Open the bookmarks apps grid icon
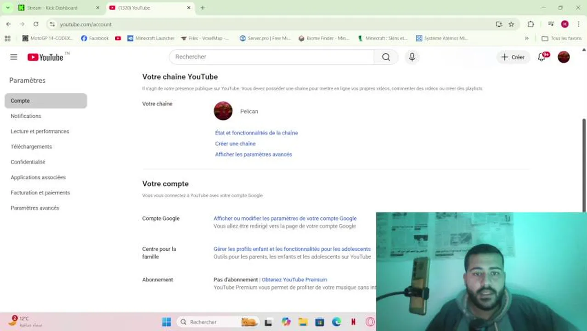 [7, 38]
